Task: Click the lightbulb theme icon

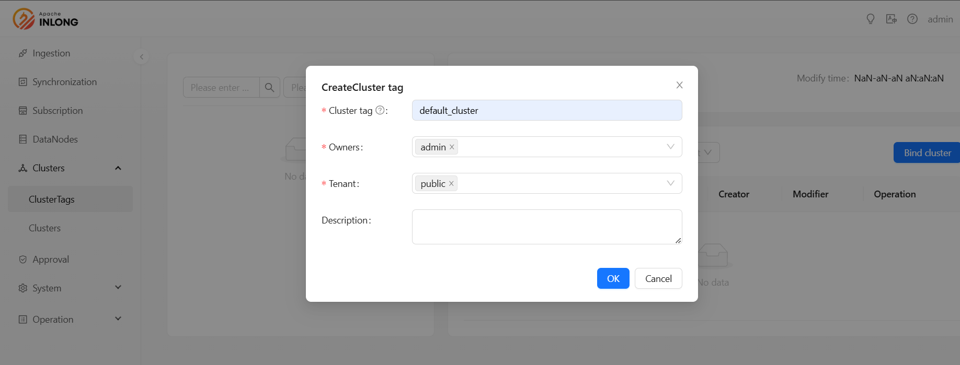Action: pos(871,19)
